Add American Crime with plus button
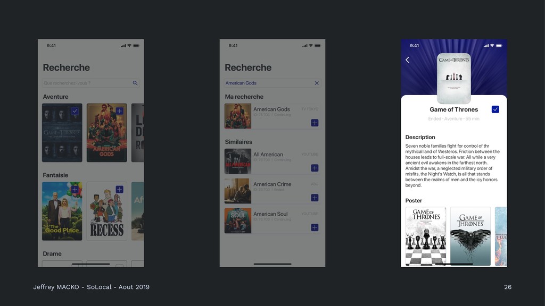 tap(315, 198)
